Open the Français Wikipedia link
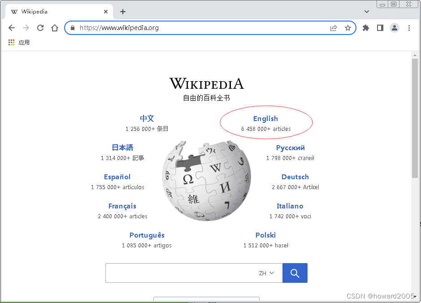Screen dimensions: 421x303 (122, 206)
